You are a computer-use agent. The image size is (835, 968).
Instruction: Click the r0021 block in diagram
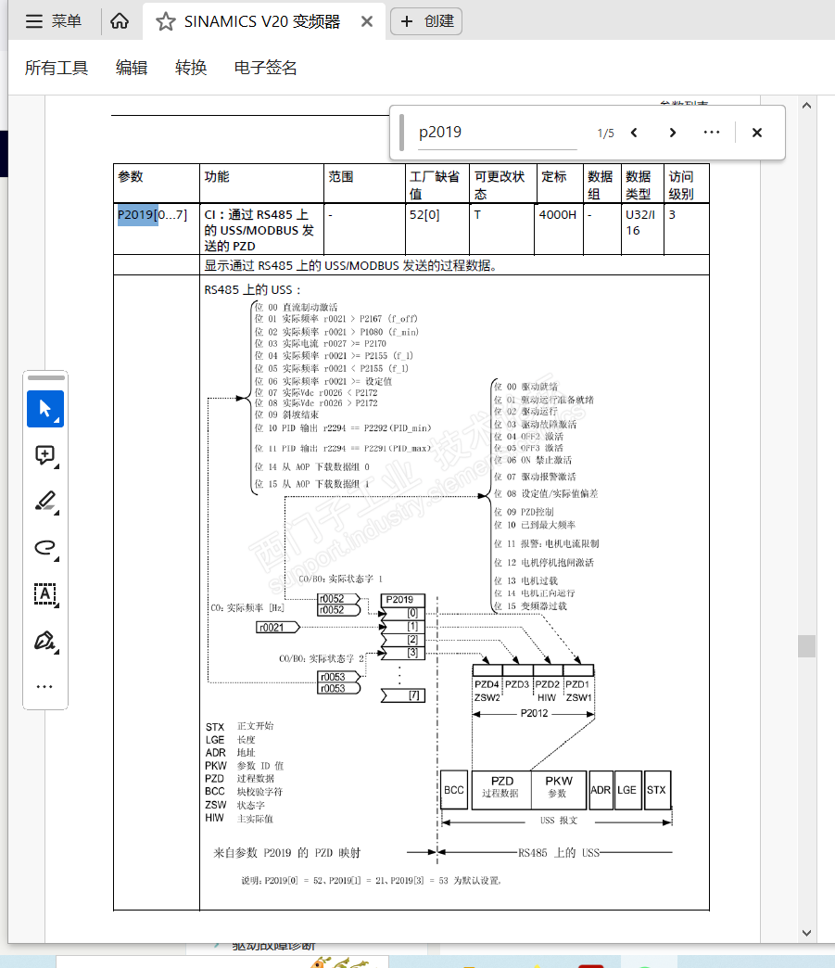point(277,627)
